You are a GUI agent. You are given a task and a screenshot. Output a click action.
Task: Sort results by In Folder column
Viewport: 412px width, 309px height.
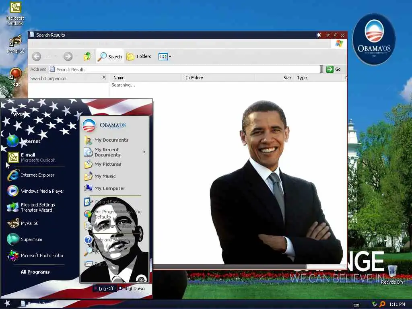(x=218, y=78)
